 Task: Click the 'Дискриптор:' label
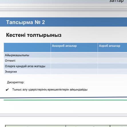(x=16, y=82)
